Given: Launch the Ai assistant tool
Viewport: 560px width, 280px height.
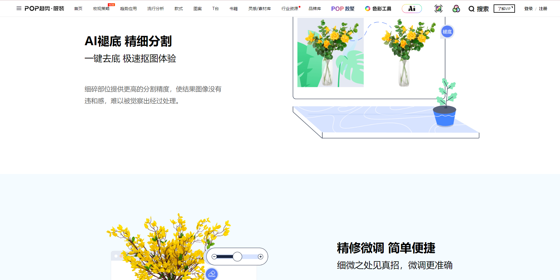Looking at the screenshot, I should (412, 9).
